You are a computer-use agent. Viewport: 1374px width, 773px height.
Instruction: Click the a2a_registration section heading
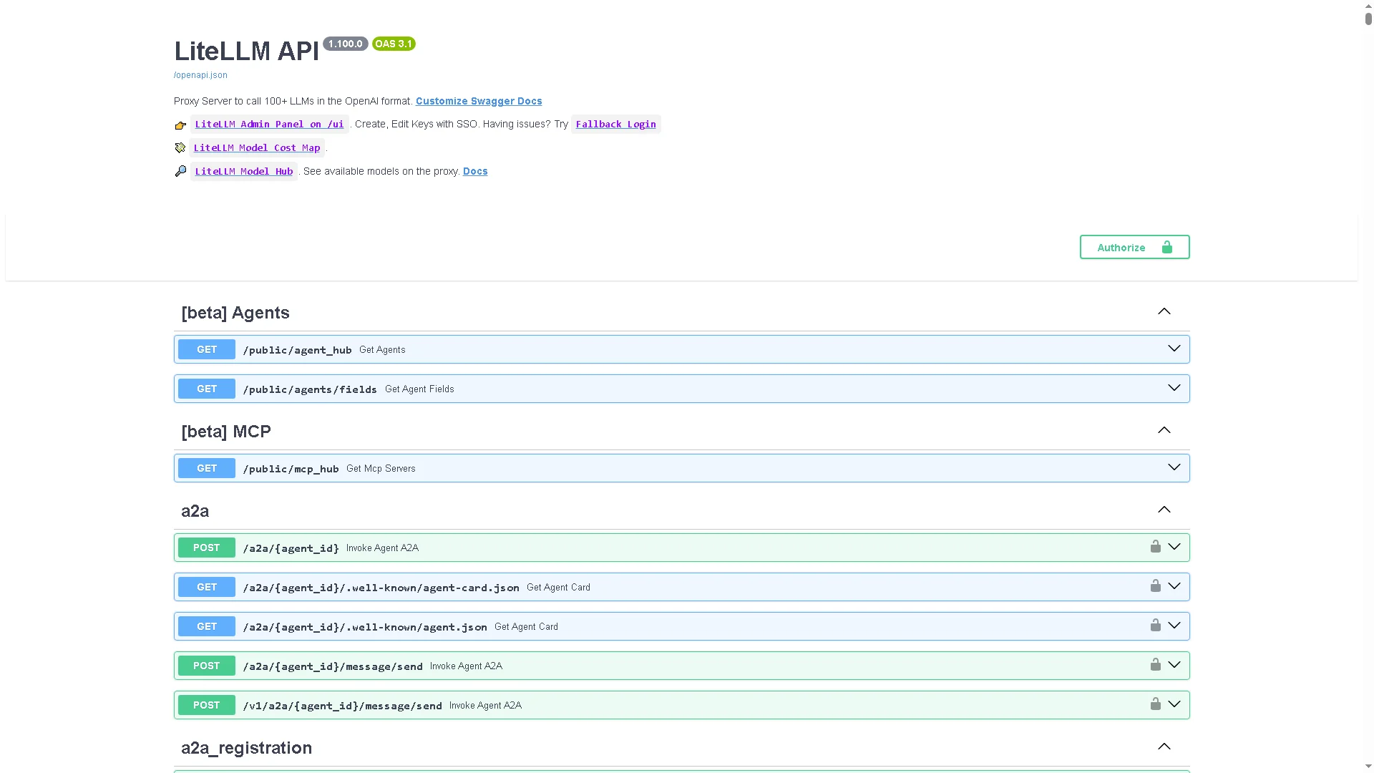pyautogui.click(x=246, y=748)
